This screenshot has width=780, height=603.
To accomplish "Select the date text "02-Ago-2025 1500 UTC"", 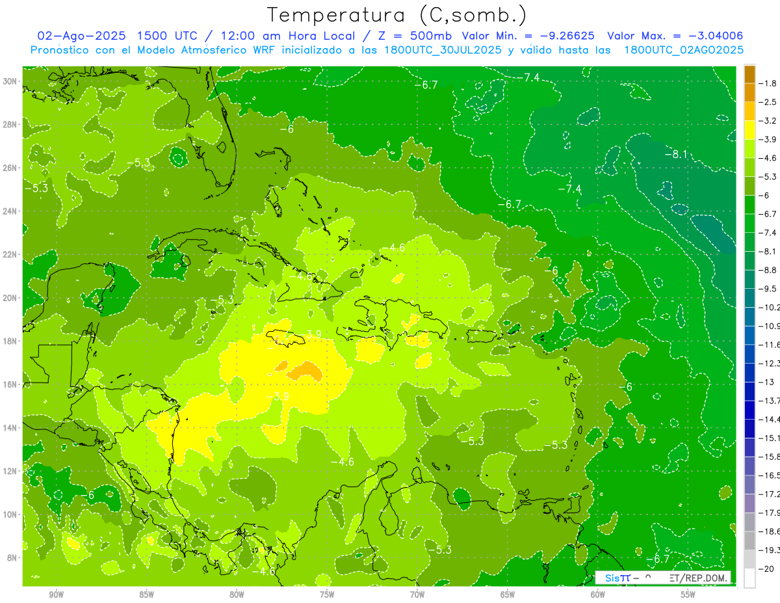I will pos(116,36).
